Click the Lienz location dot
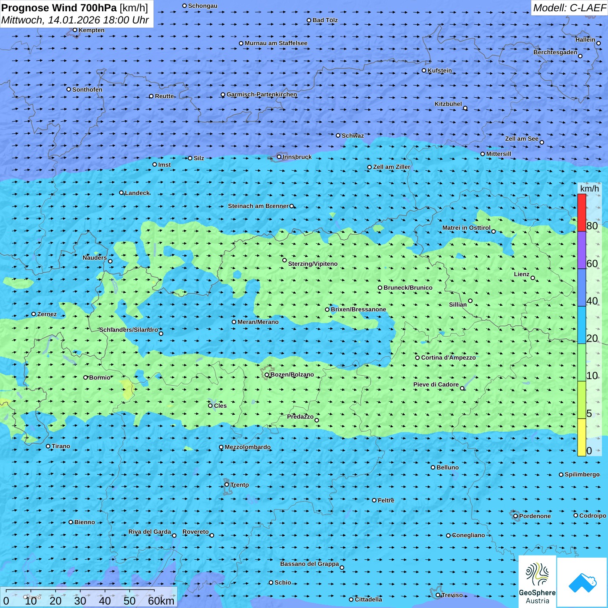This screenshot has width=608, height=608. [533, 278]
